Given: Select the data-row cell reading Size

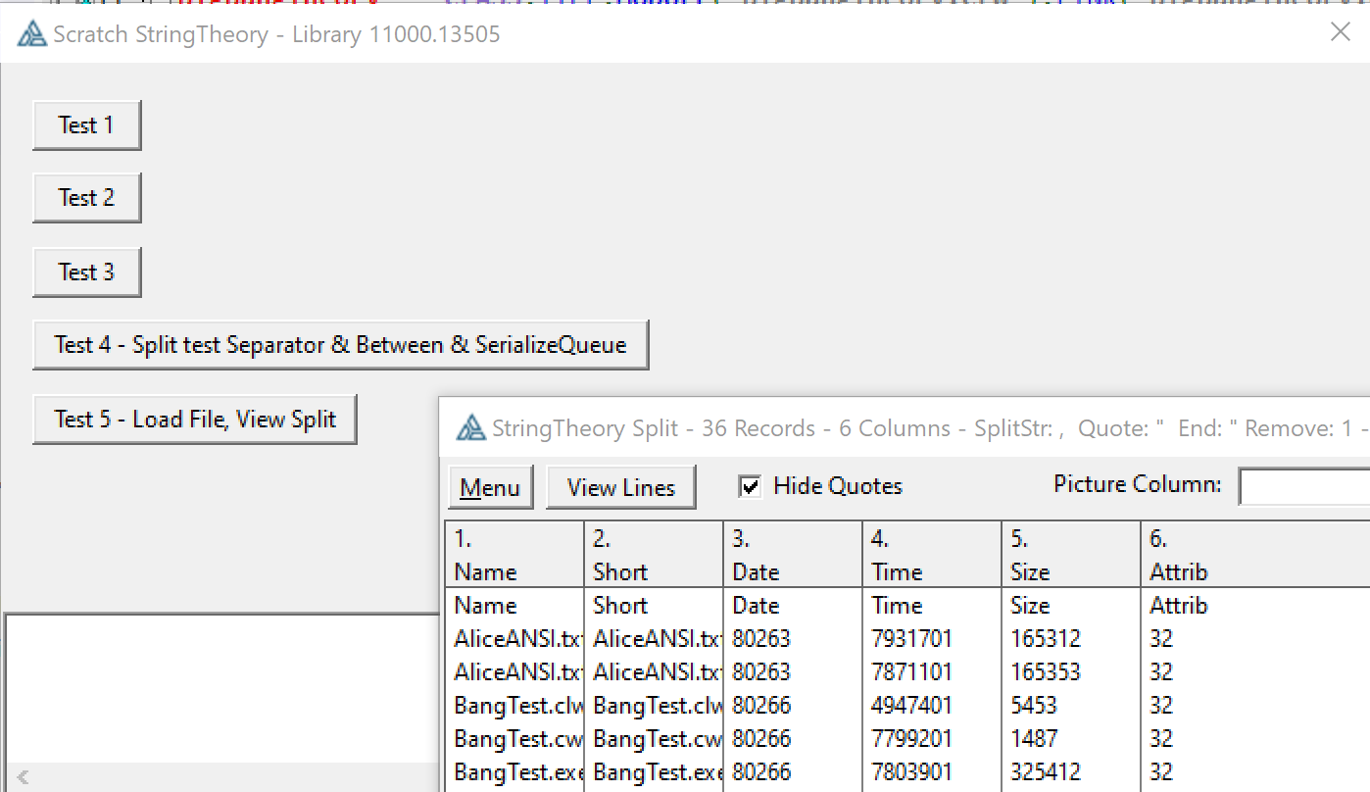Looking at the screenshot, I should point(1072,606).
